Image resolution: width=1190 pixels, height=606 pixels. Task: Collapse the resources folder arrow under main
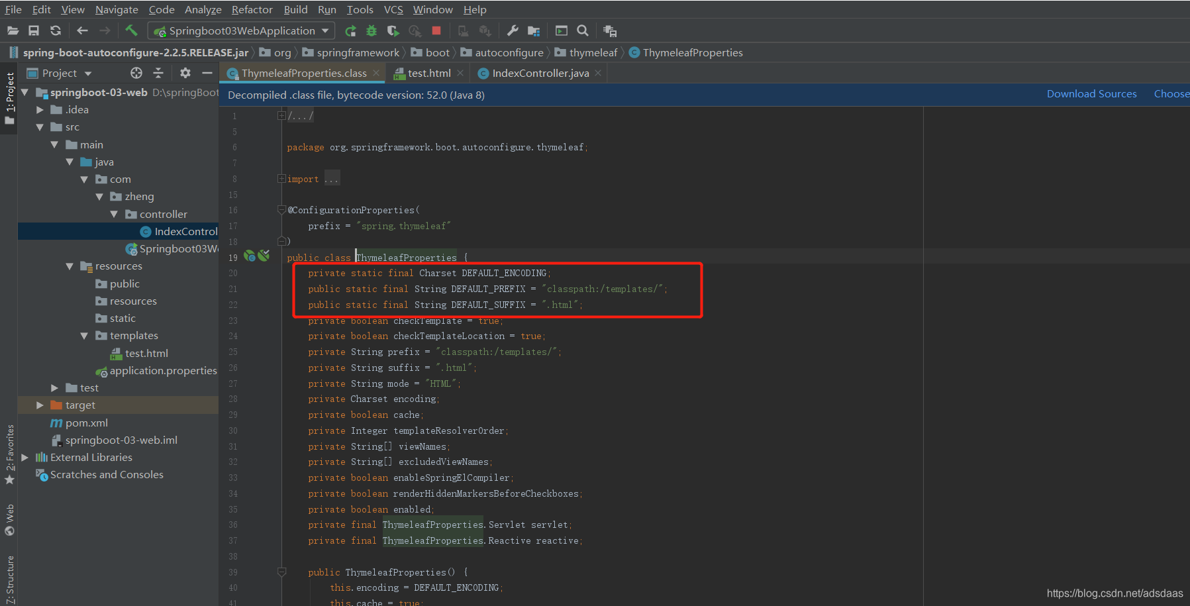coord(70,266)
